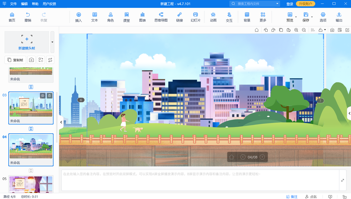Toggle the lock icon in canvas toolbar
351x199 pixels.
[x=321, y=30]
